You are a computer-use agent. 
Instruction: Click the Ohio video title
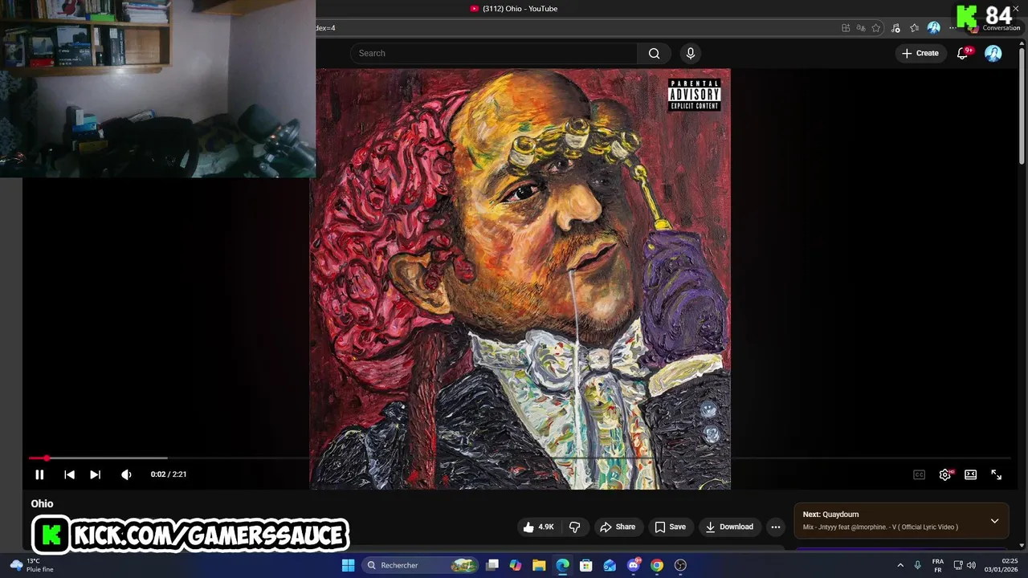[x=42, y=504]
